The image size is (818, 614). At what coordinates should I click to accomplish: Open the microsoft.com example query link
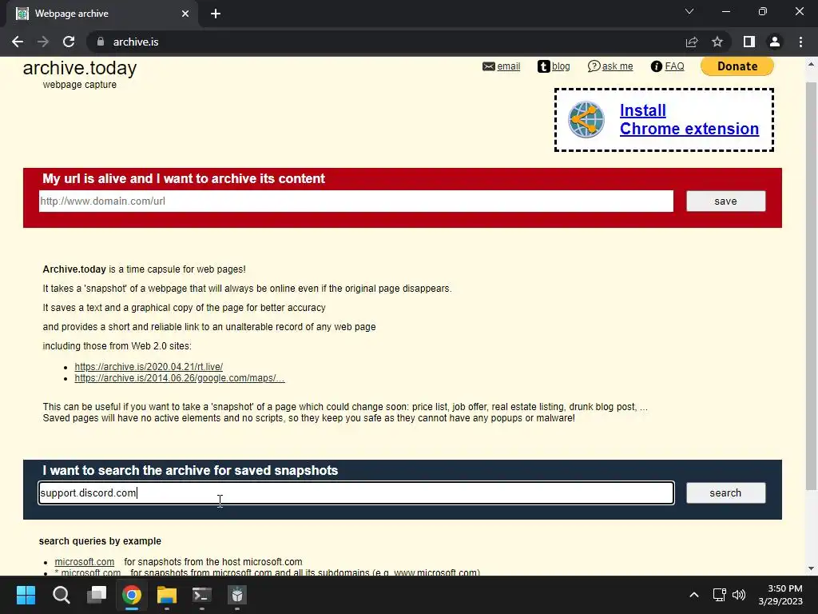click(x=85, y=562)
